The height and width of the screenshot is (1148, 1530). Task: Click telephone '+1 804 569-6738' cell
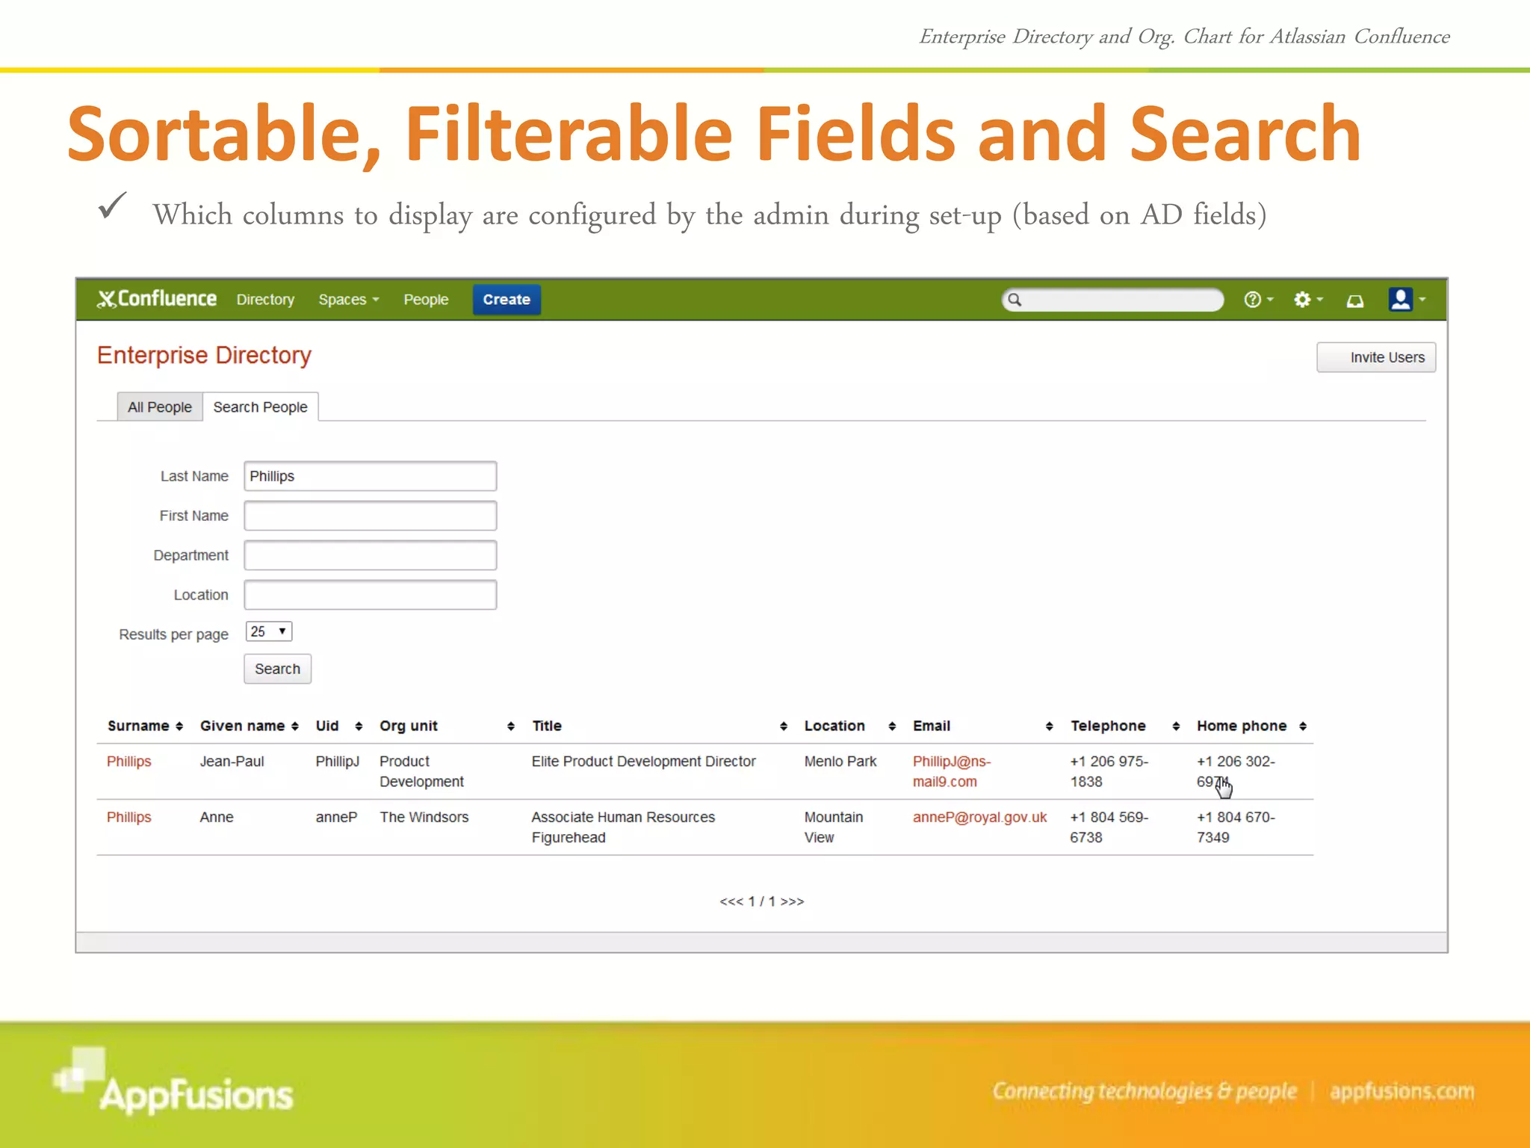coord(1109,827)
